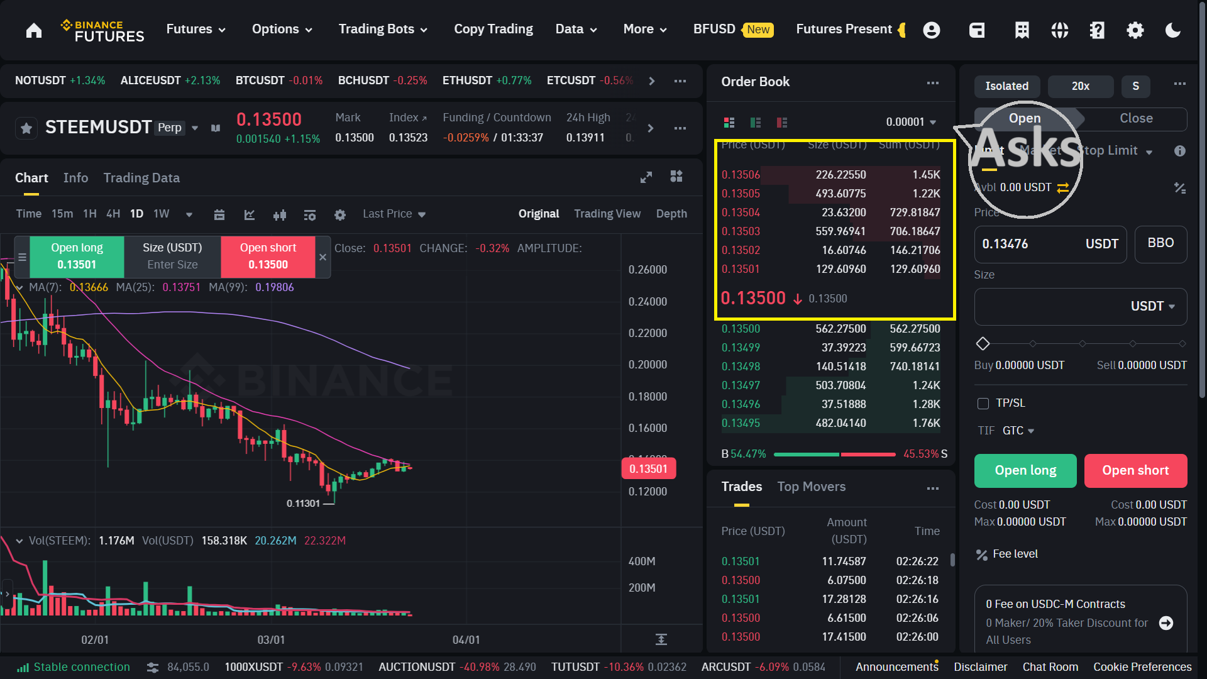Show next tickers with the ticker bar arrow
Viewport: 1207px width, 679px height.
pyautogui.click(x=652, y=81)
